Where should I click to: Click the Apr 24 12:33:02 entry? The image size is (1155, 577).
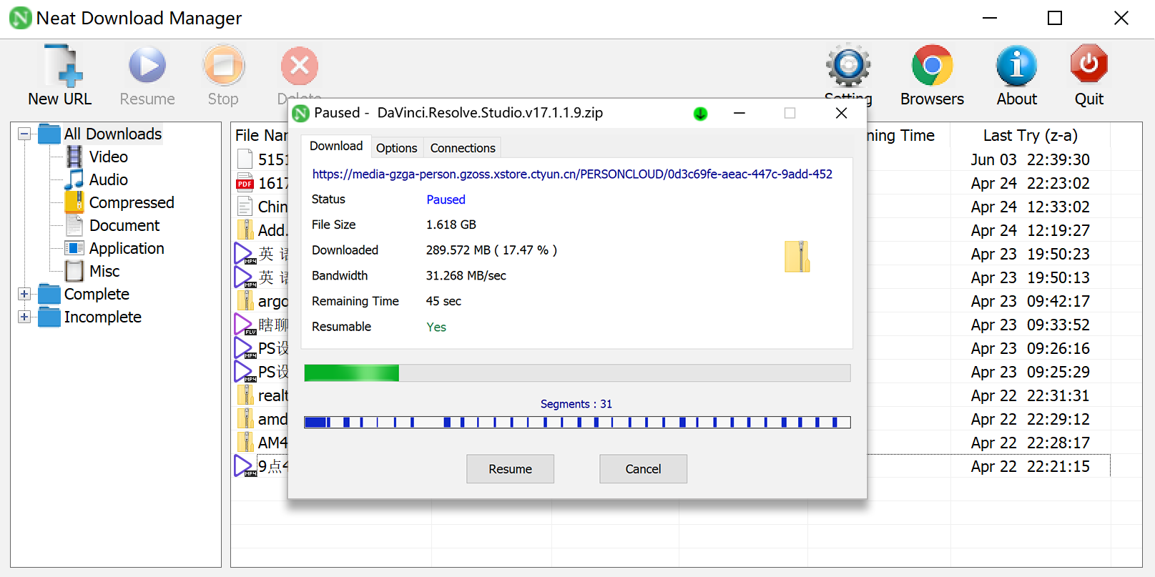[1030, 207]
